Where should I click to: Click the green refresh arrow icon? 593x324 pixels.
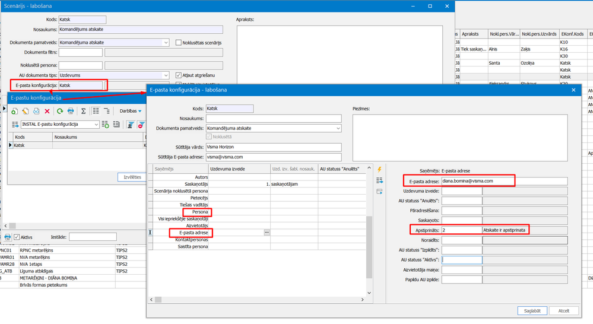point(60,111)
